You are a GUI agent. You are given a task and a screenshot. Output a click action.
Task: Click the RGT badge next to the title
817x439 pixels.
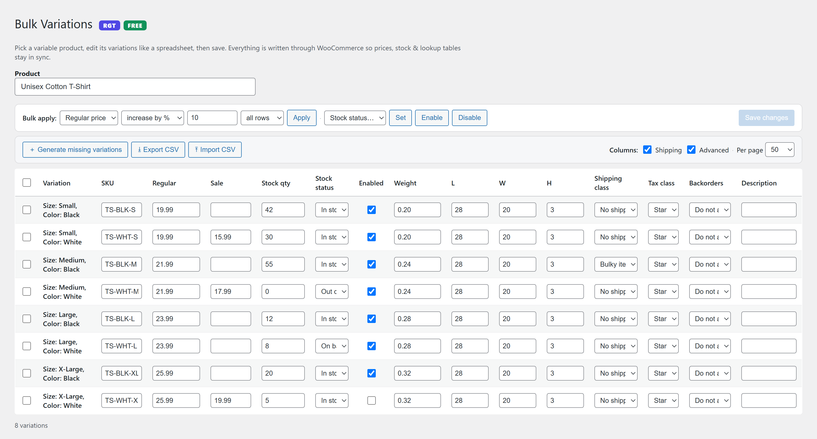109,25
